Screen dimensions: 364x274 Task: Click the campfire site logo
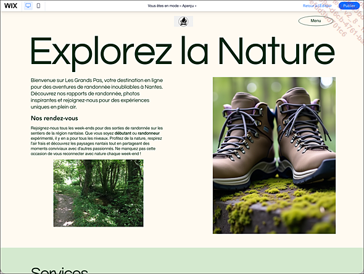(183, 22)
